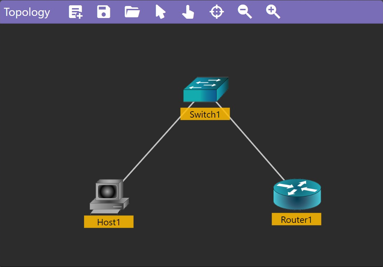Click the Topology panel title
Viewport: 383px width, 267px height.
click(x=27, y=12)
